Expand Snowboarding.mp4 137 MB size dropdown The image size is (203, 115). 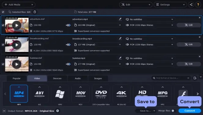click(x=98, y=44)
